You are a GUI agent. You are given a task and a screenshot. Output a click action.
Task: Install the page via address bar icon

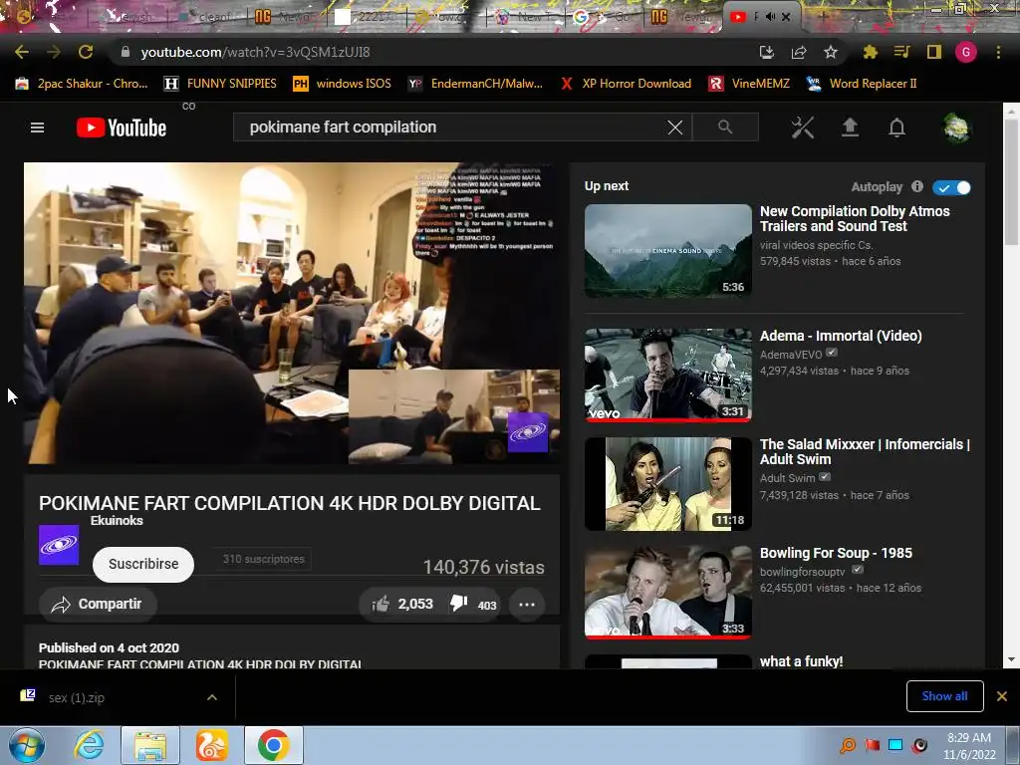[767, 52]
